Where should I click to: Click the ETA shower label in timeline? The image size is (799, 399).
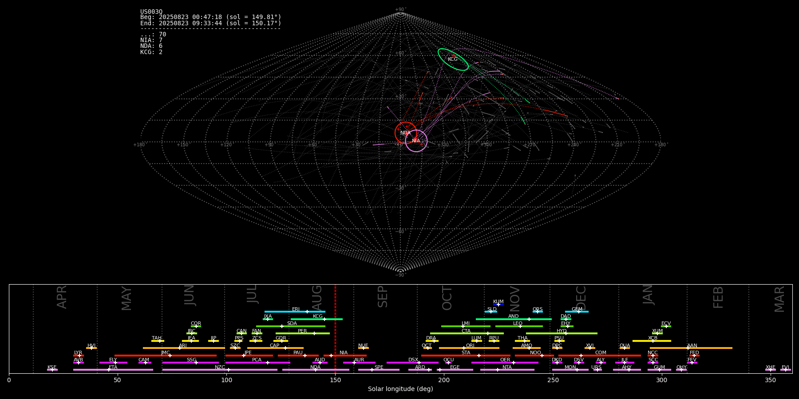[113, 368]
